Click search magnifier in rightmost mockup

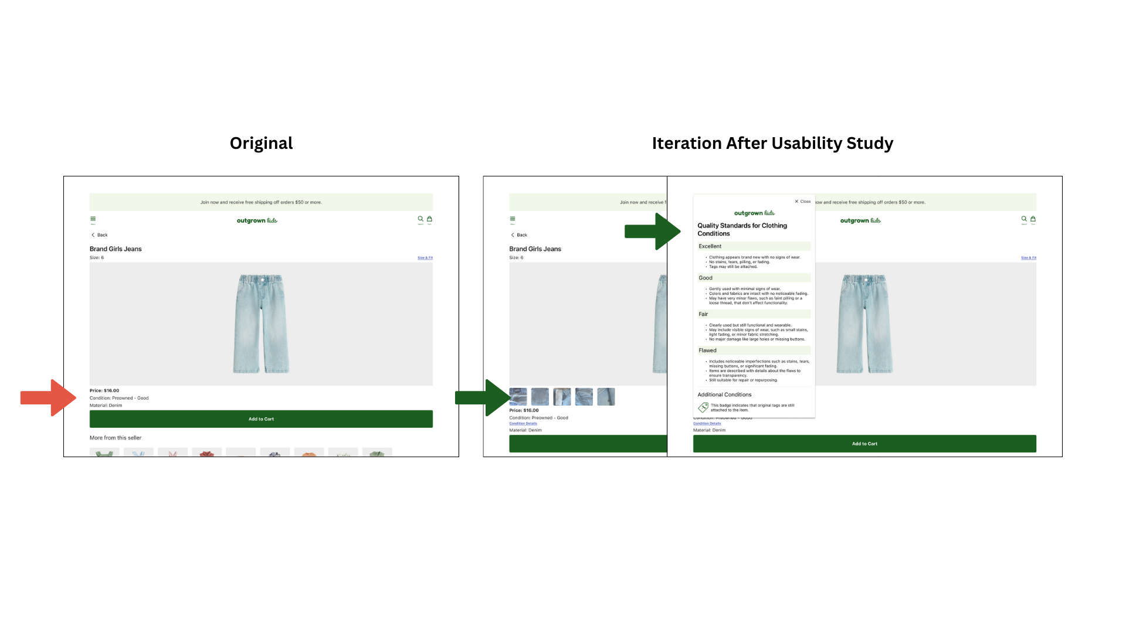[1024, 219]
